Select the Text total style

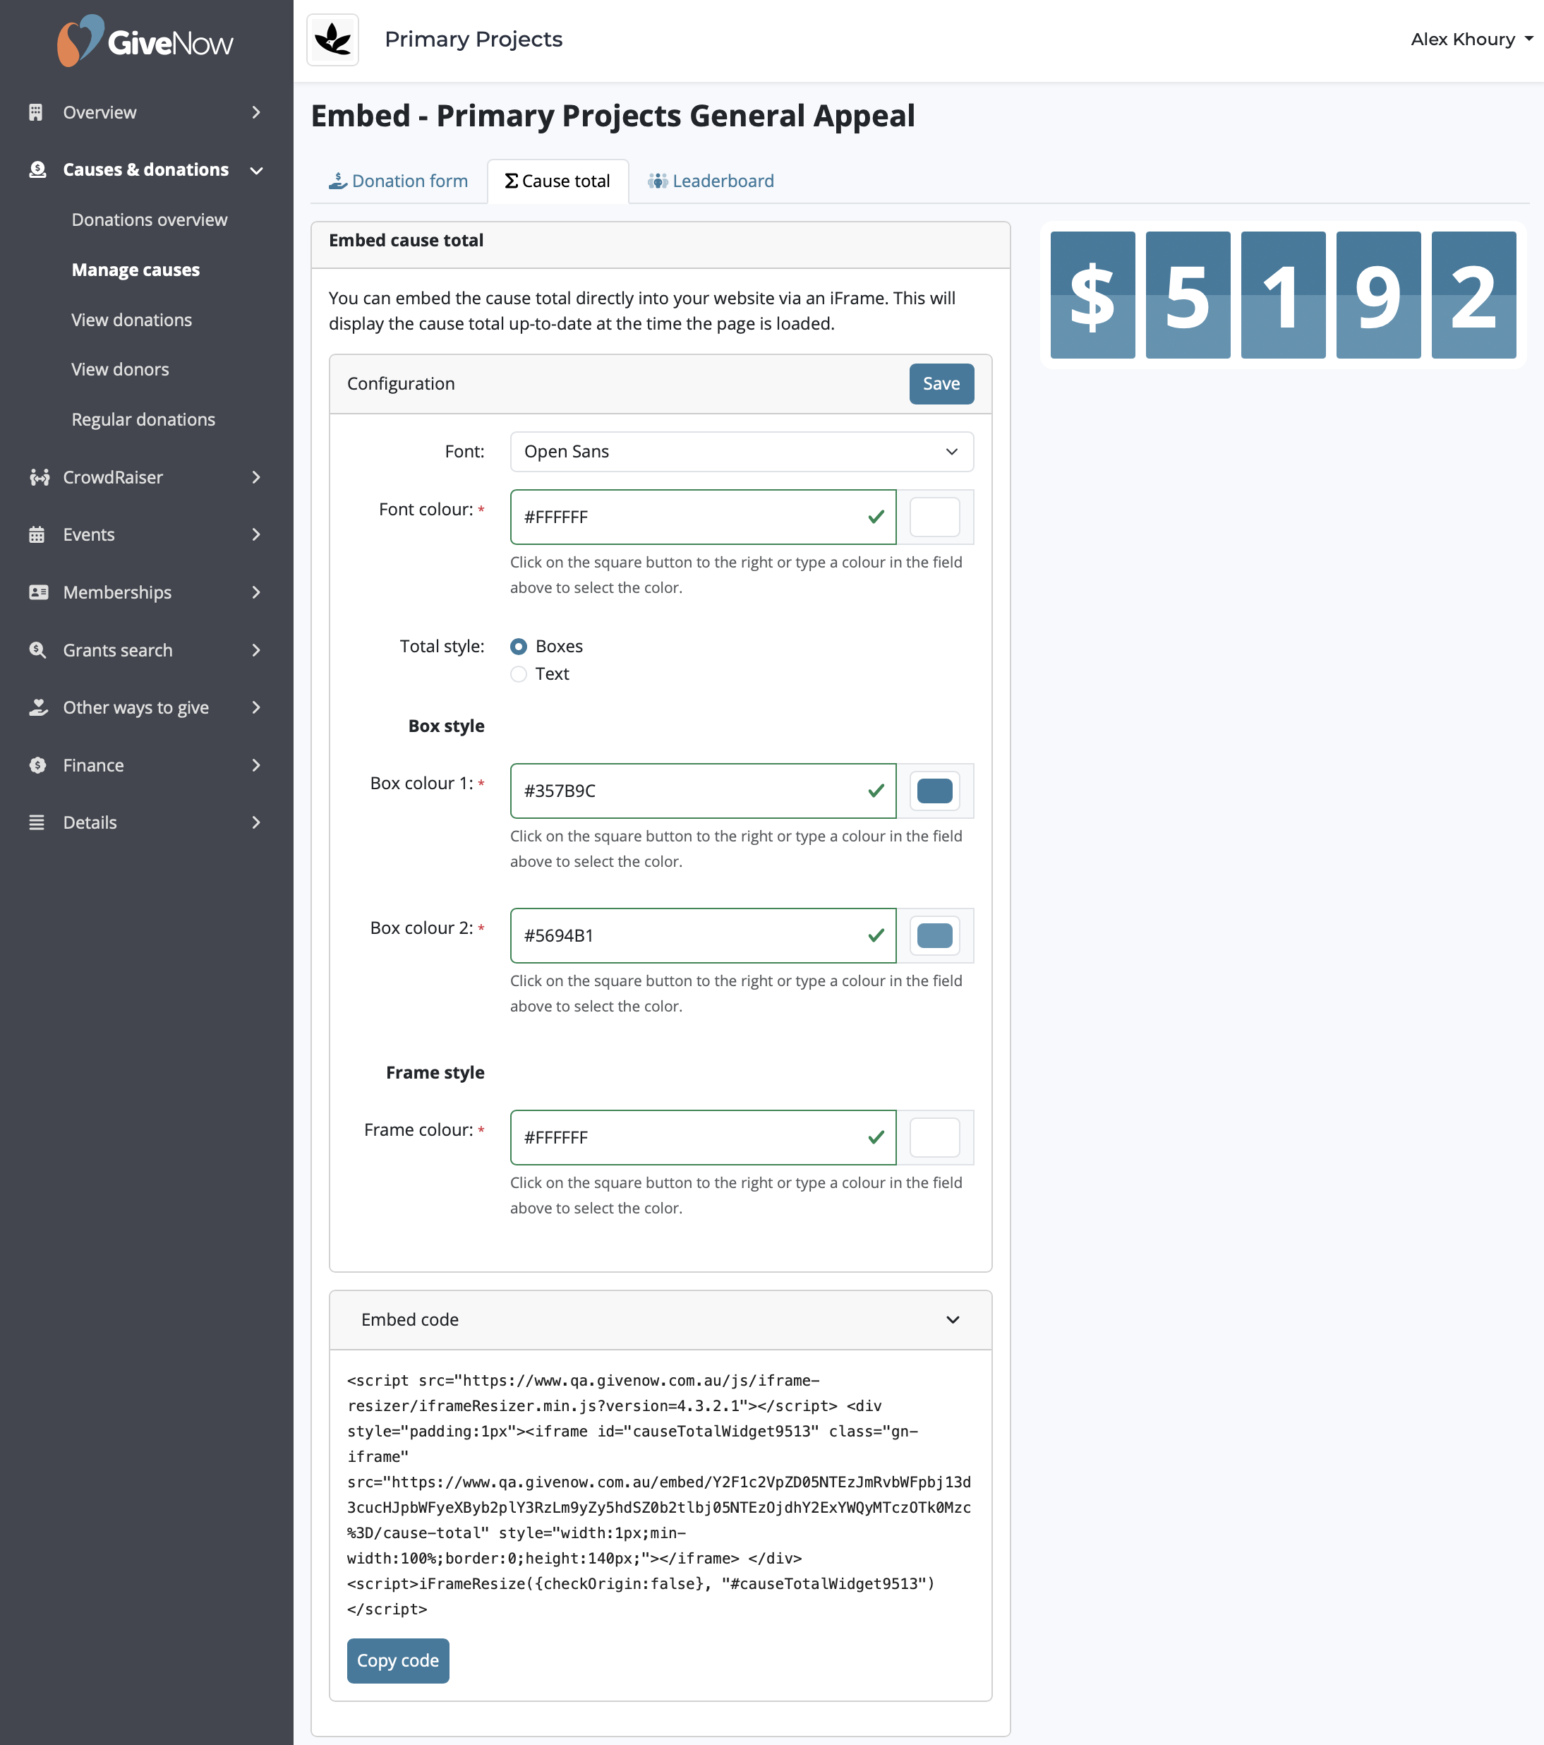518,674
